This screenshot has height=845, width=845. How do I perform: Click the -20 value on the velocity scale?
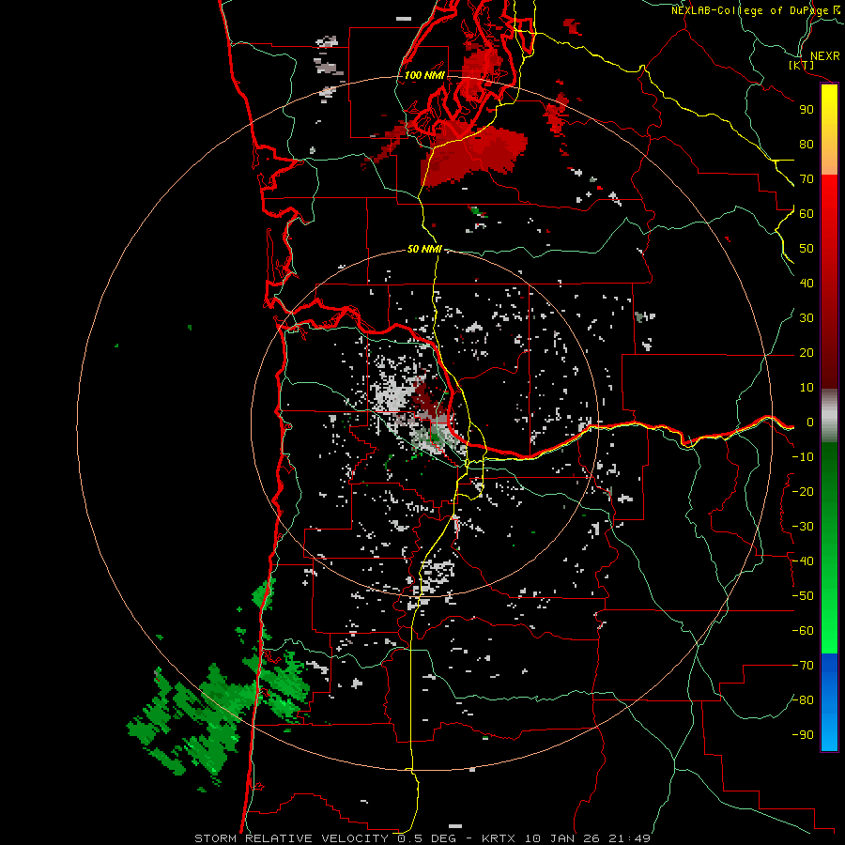tap(803, 491)
